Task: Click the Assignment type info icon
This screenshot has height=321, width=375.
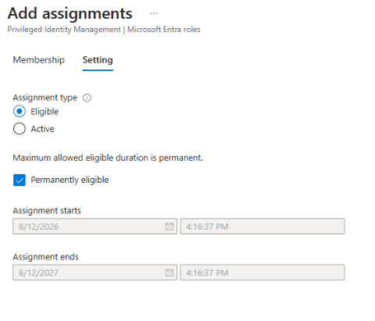Action: [x=87, y=98]
